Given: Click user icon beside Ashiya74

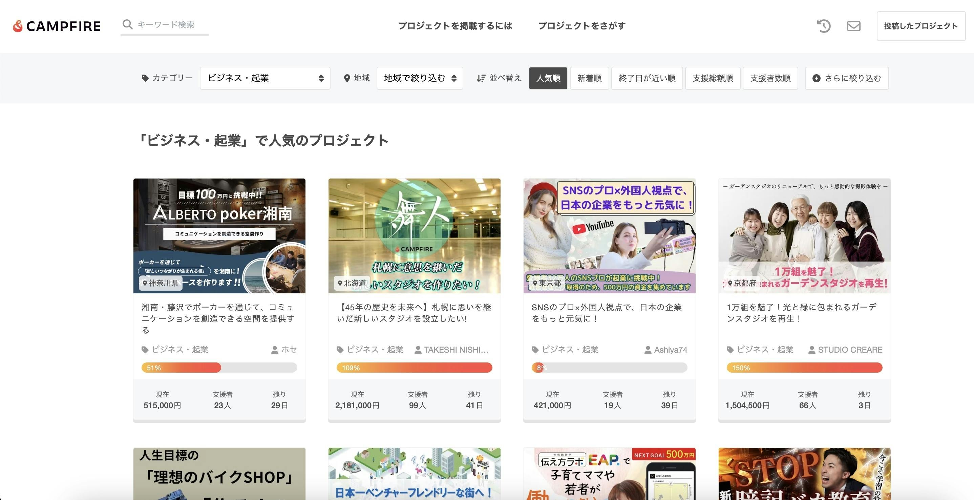Looking at the screenshot, I should [x=648, y=350].
